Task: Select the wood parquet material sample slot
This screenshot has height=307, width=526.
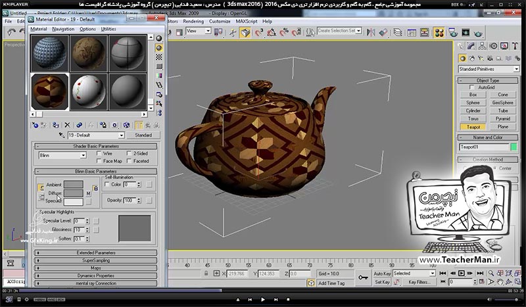Action: [50, 91]
